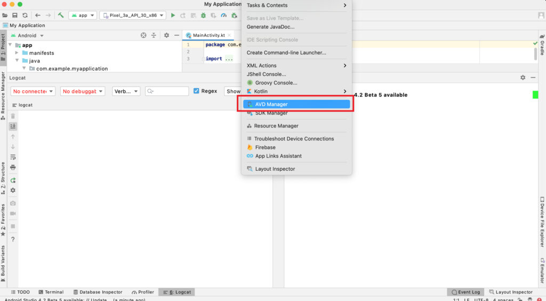Open the Terminal tool window
The height and width of the screenshot is (301, 546).
click(51, 292)
